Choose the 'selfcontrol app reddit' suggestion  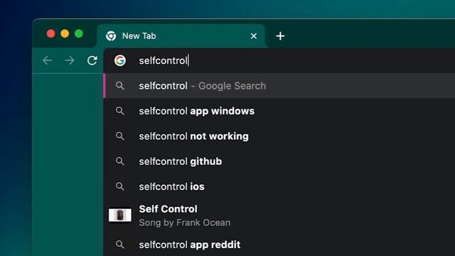point(279,245)
